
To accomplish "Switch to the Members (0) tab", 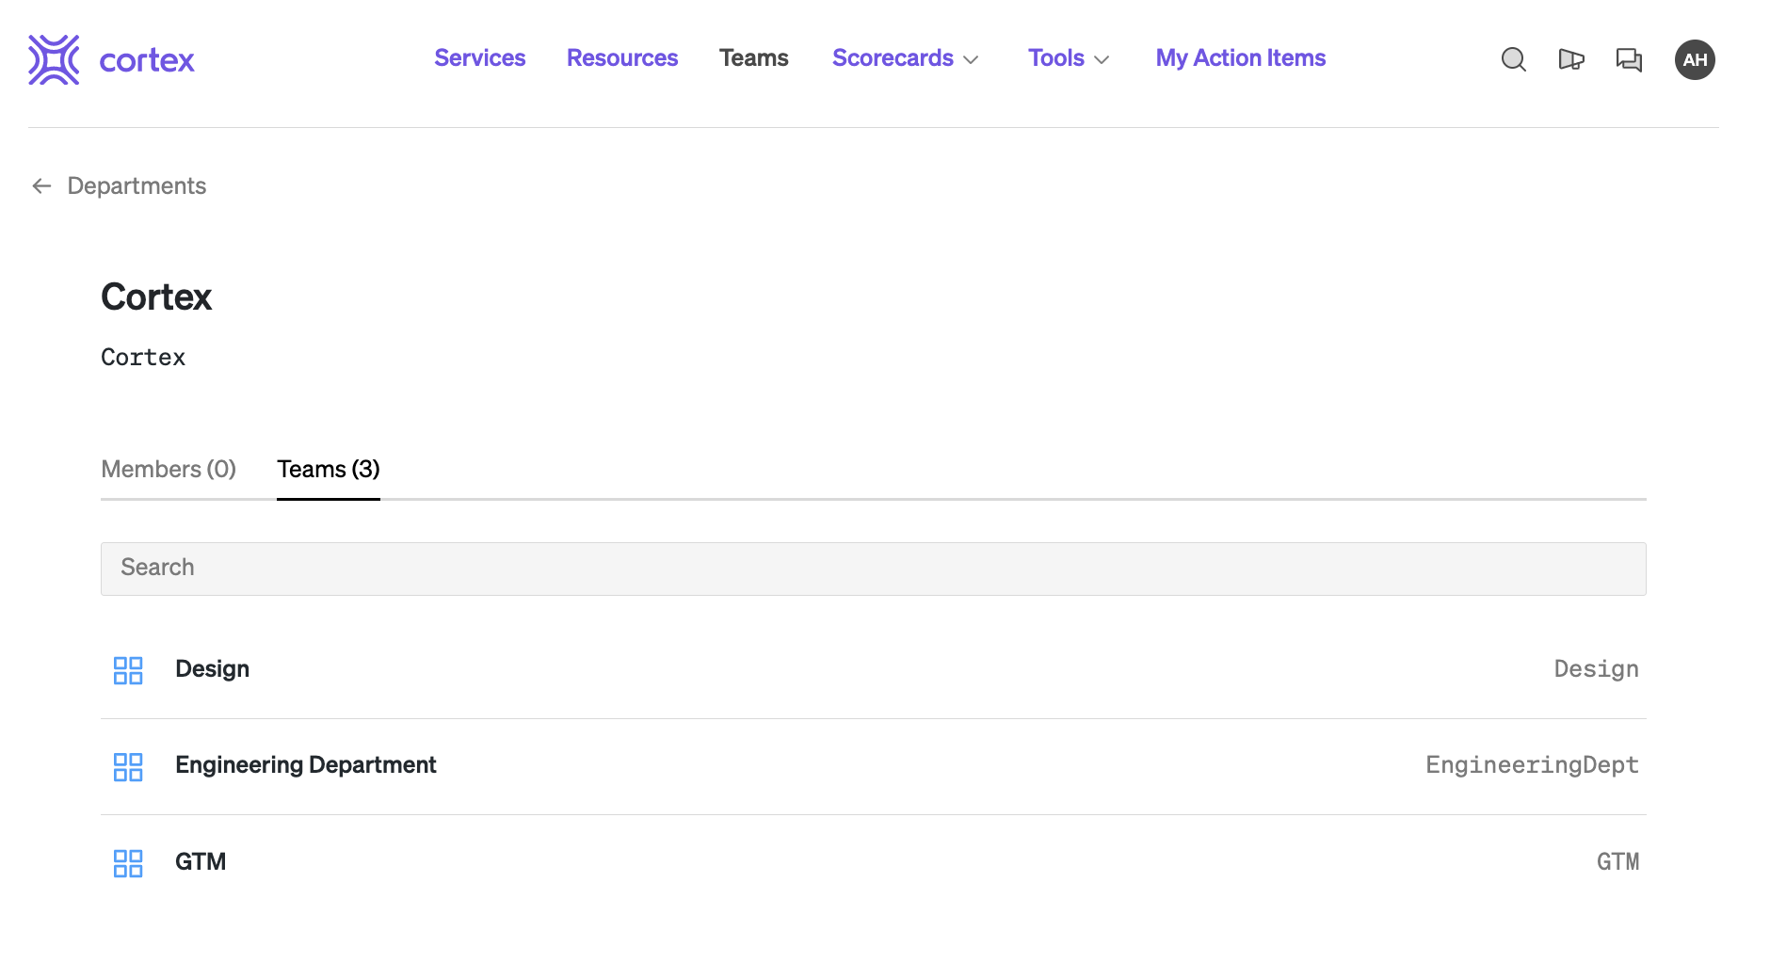I will 169,469.
